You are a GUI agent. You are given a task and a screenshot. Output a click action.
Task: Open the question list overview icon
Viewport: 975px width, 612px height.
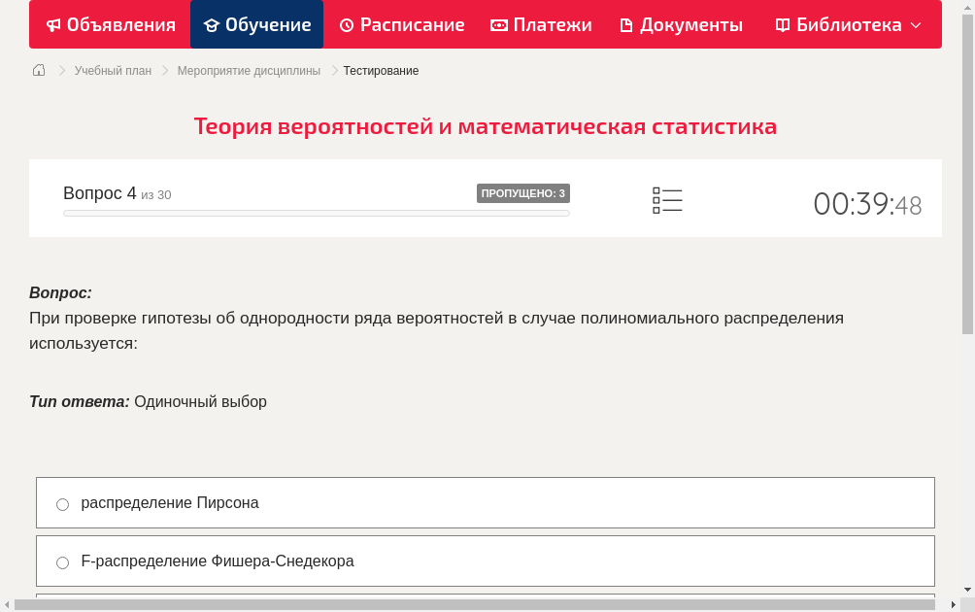(x=667, y=200)
